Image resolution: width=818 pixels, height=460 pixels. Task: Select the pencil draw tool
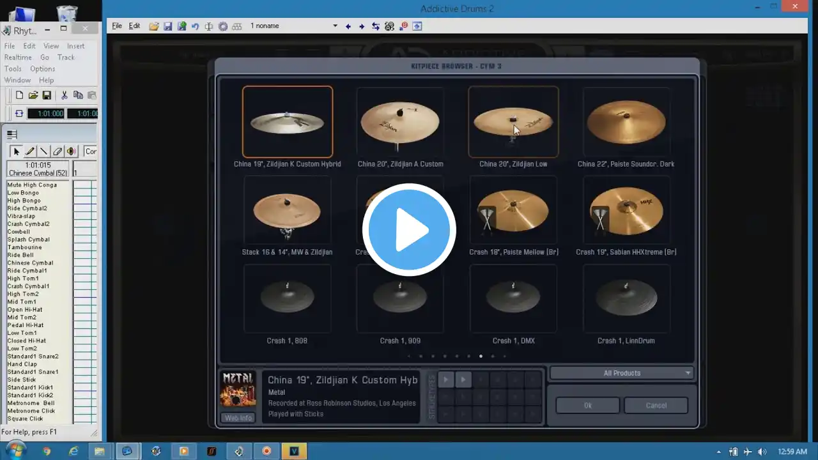pyautogui.click(x=30, y=151)
